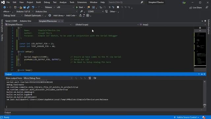Click the navigate backward arrow icon
211x119 pixels.
(5, 7)
